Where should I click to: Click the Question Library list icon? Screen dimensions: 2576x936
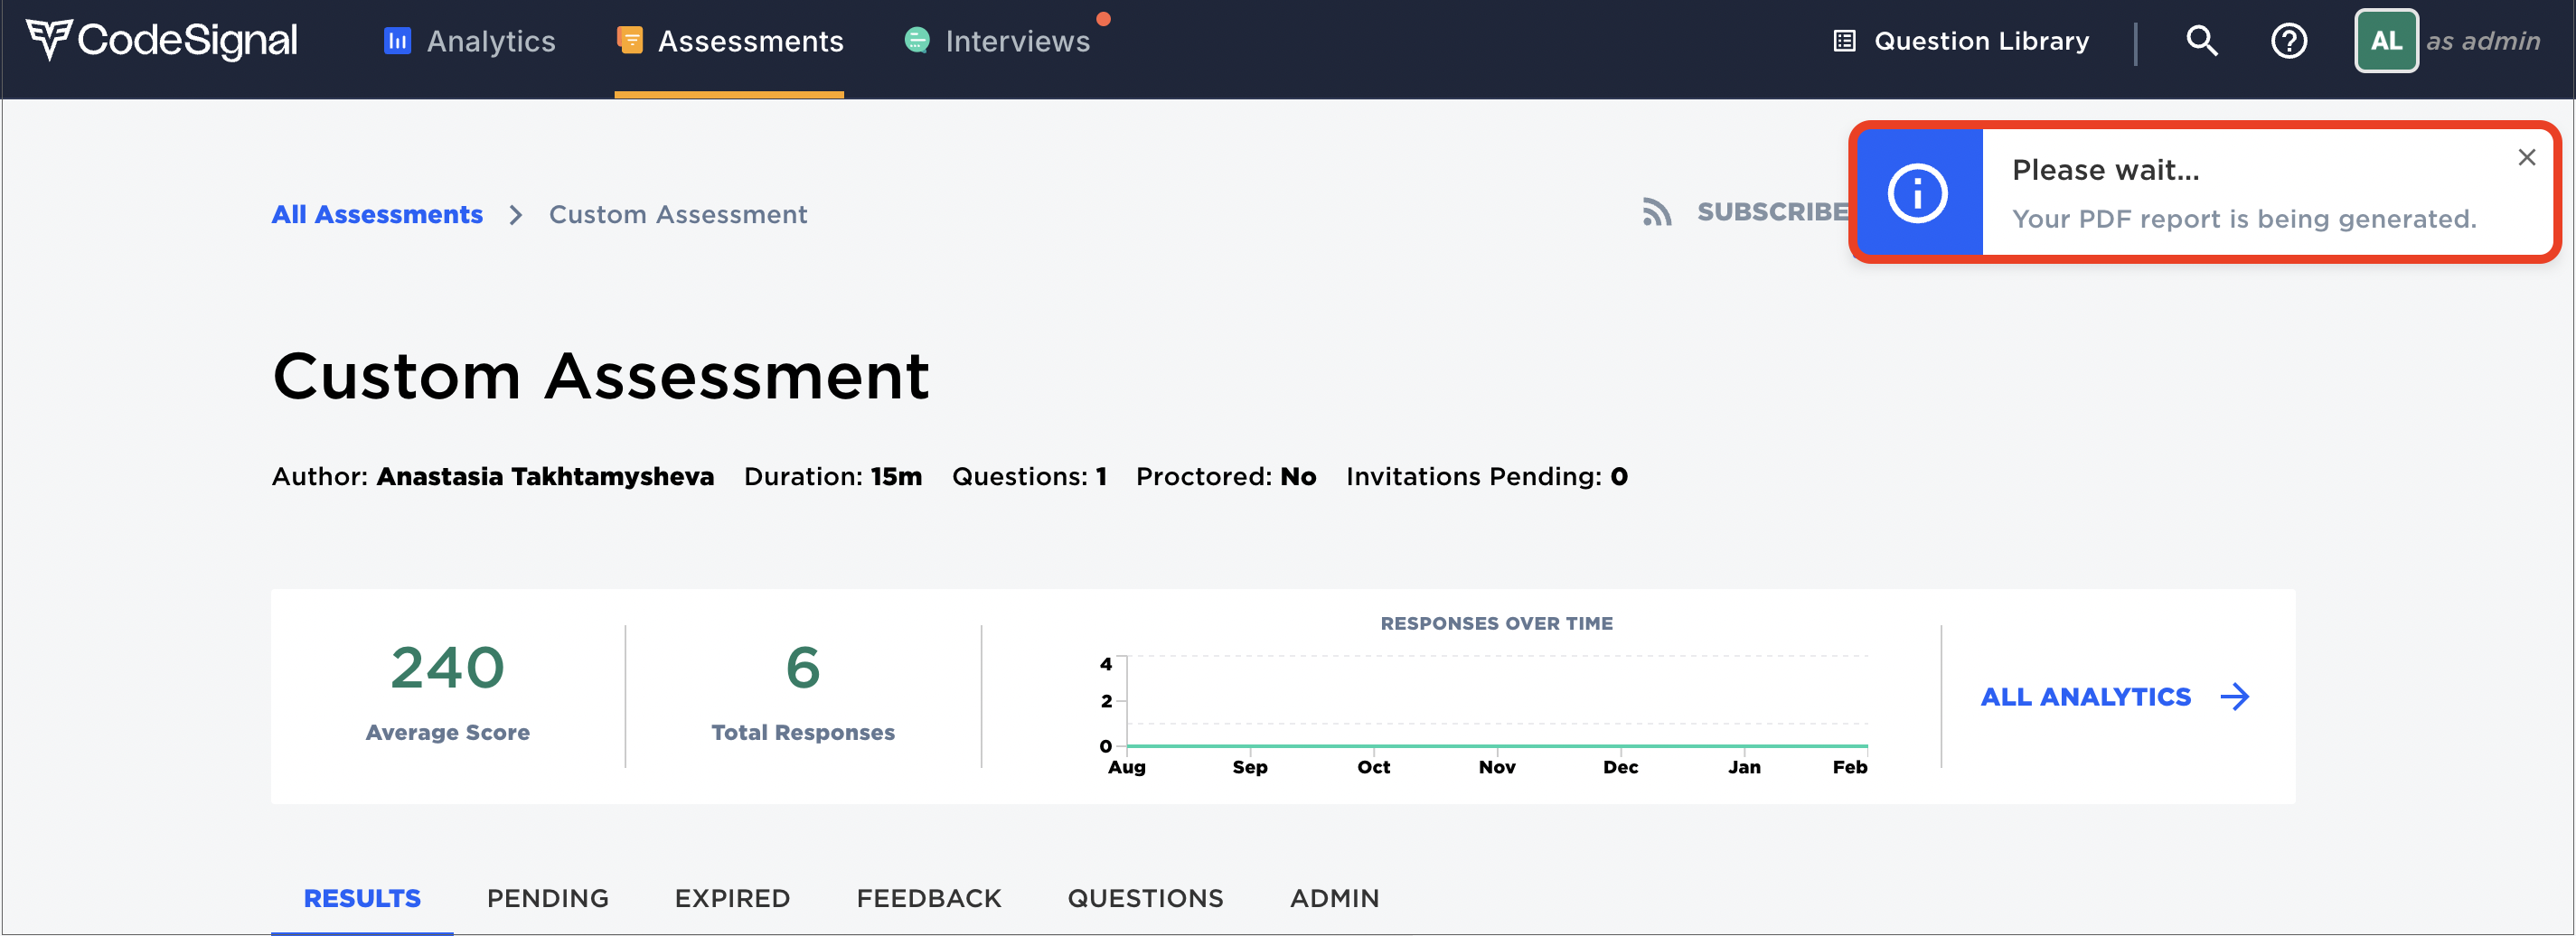1844,41
